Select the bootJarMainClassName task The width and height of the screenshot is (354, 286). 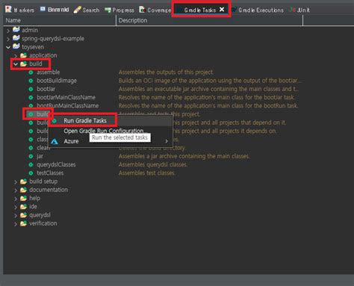coord(66,98)
